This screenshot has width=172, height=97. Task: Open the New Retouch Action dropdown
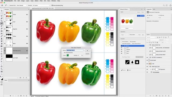tap(127, 57)
